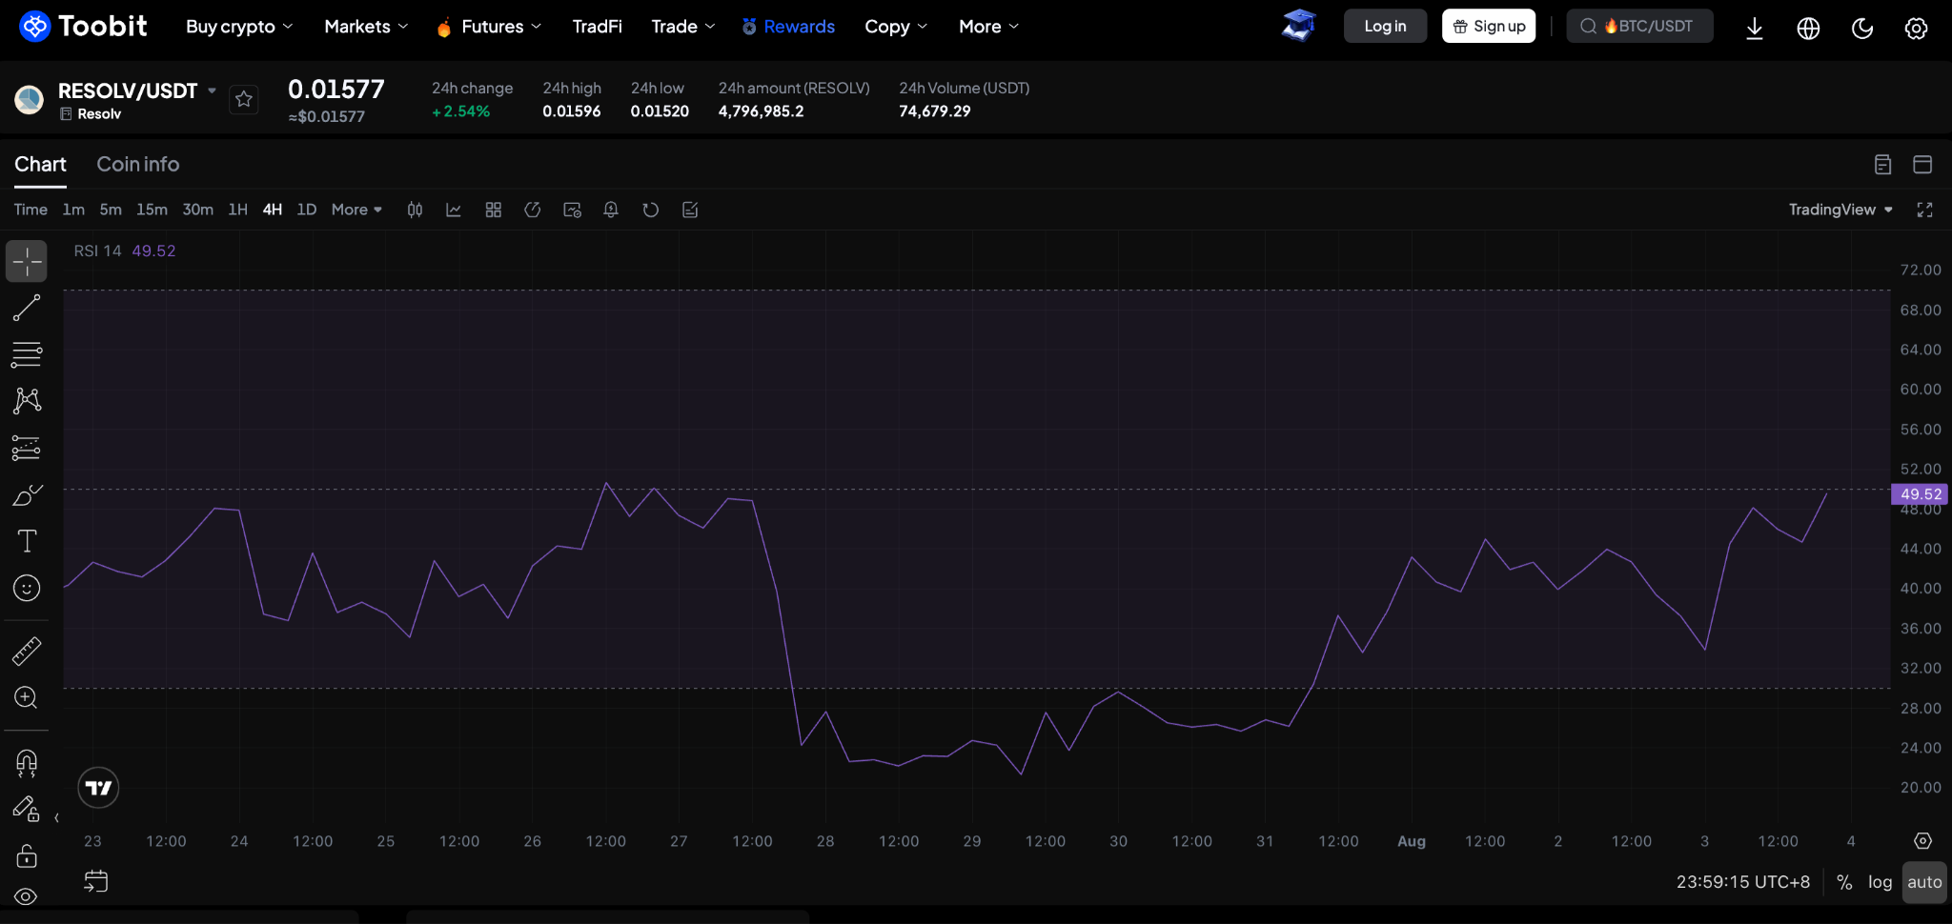This screenshot has width=1952, height=924.
Task: Toggle the log scale option
Action: point(1880,882)
